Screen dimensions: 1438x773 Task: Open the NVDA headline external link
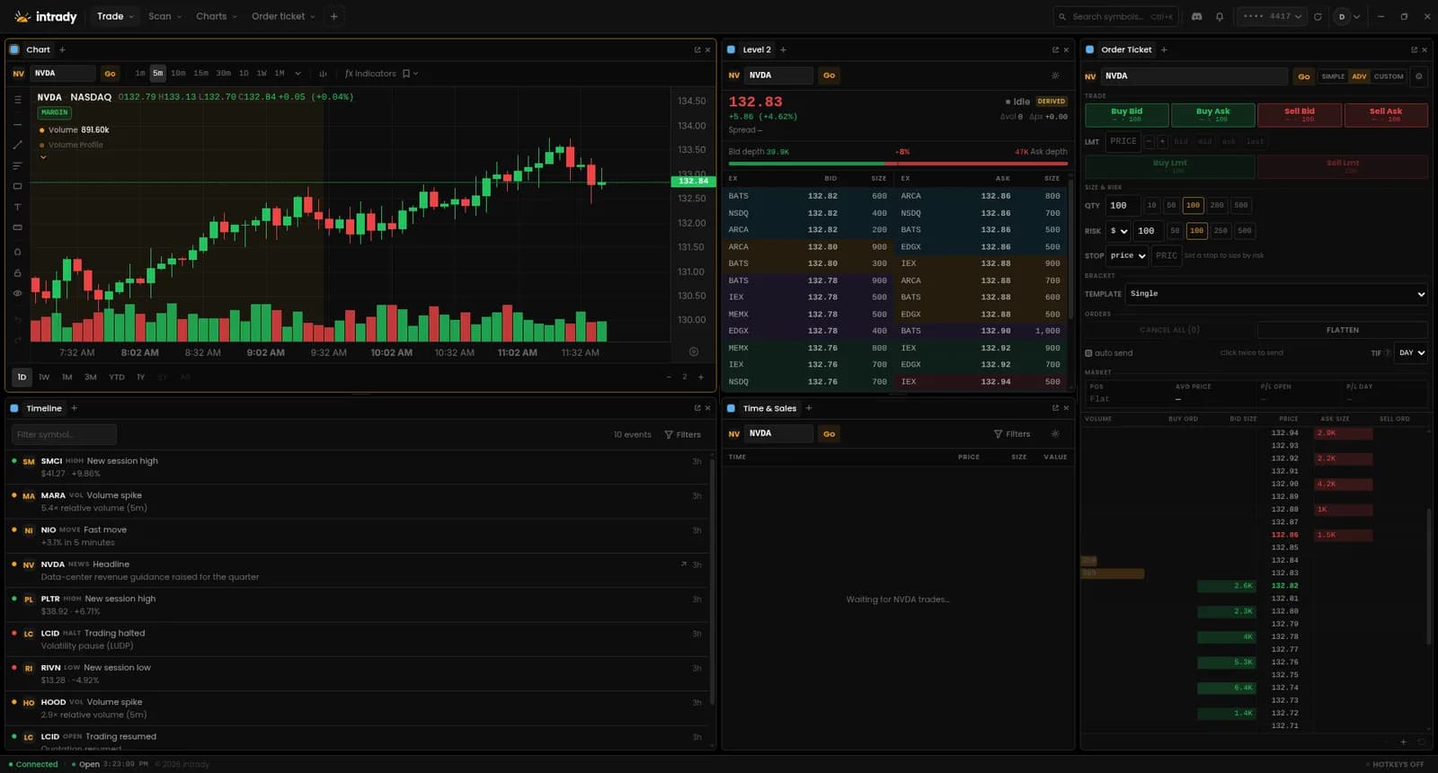click(x=683, y=564)
